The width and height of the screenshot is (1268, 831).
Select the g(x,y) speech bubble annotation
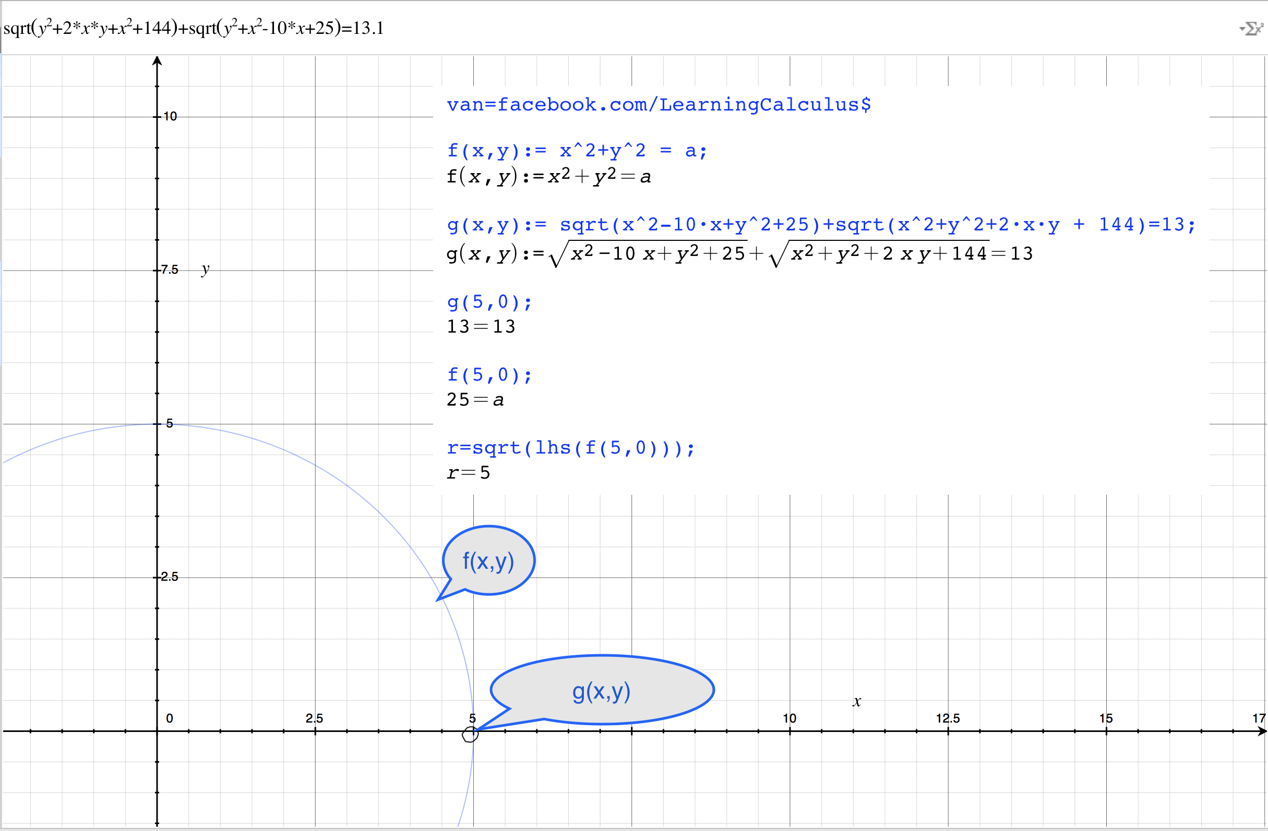click(602, 690)
